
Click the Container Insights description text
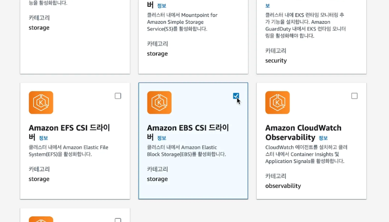(306, 154)
